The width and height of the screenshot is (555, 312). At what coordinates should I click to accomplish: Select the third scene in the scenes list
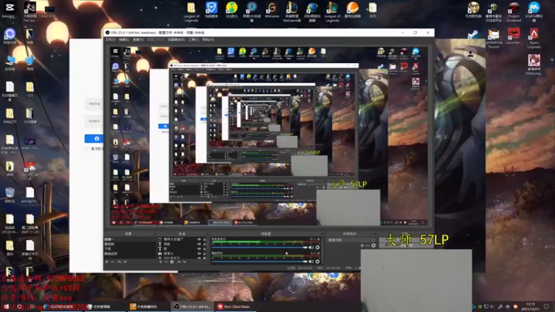(x=130, y=249)
